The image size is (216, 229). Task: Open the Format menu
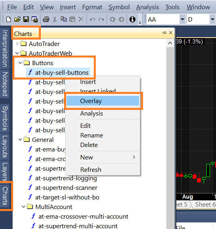pyautogui.click(x=92, y=7)
